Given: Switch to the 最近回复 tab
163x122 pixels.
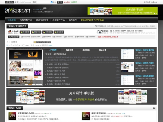Looking at the screenshot, I should coord(103,50).
